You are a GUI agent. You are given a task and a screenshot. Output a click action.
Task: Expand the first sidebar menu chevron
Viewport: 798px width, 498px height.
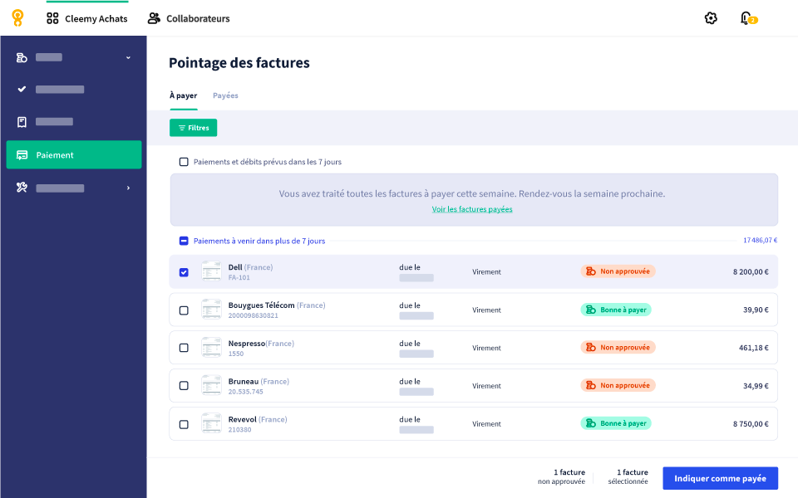128,57
